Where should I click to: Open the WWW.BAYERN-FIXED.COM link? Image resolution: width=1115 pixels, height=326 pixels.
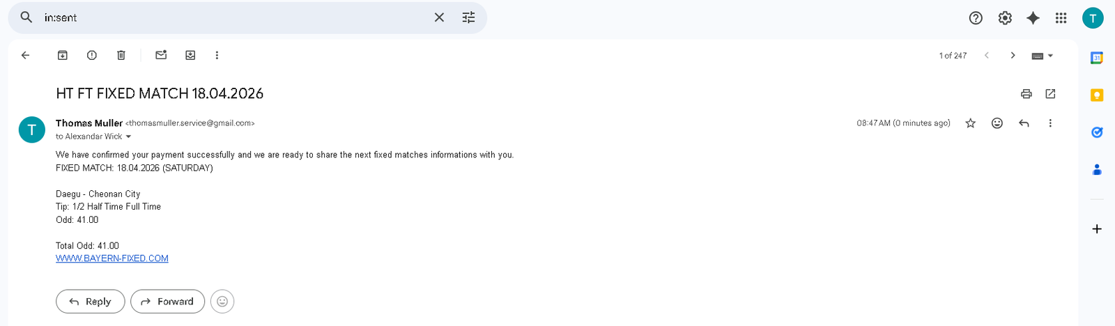pos(112,258)
